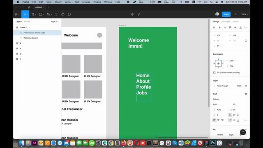Open Photoshop from the Dock
The image size is (263, 148).
[x=213, y=143]
